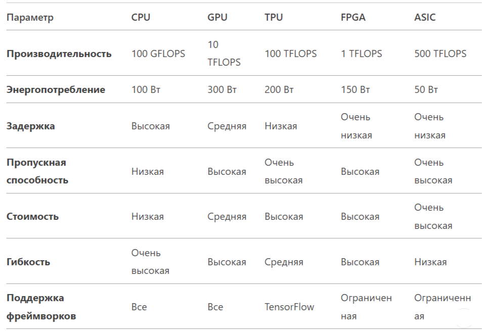The width and height of the screenshot is (482, 331).
Task: Select the 10 TFLOPS performance cell
Action: 224,54
